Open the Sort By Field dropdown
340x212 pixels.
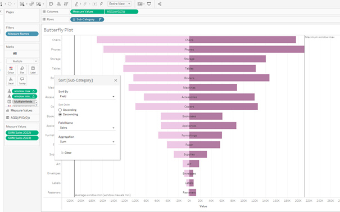tap(87, 96)
